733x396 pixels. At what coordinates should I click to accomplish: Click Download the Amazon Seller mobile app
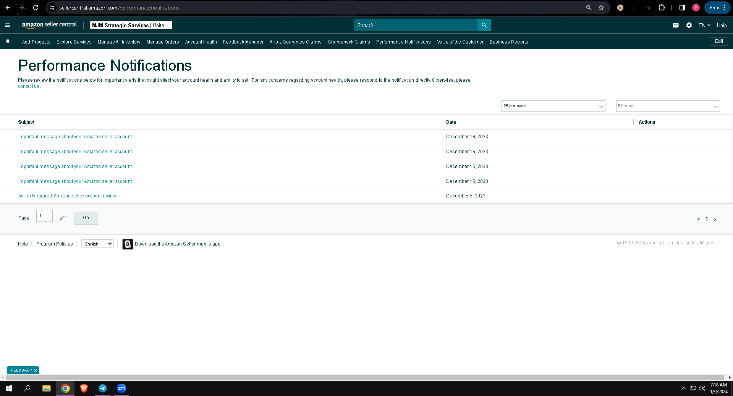pos(178,244)
